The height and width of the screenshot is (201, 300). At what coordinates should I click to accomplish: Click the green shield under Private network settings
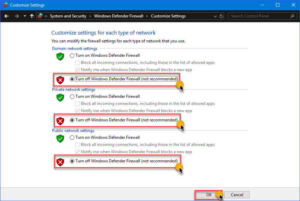tap(60, 98)
